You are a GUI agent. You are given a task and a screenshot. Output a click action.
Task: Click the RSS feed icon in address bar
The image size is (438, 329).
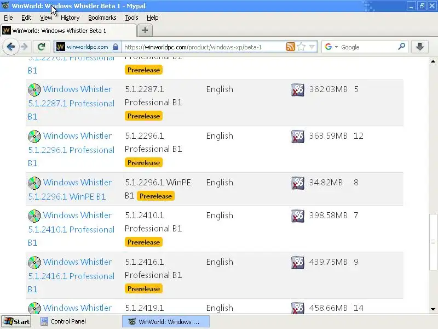tap(291, 47)
